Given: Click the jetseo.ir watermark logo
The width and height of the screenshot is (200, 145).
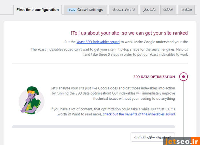Looking at the screenshot, I should pyautogui.click(x=180, y=140).
